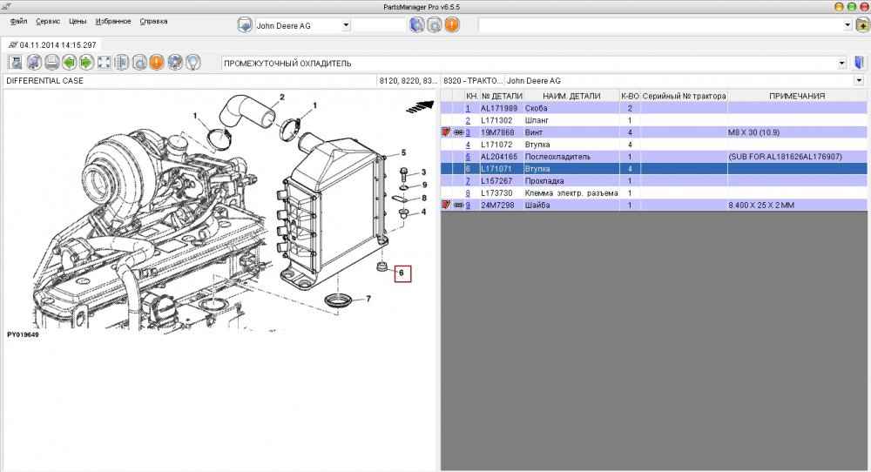
Task: Expand the wide top-right search dropdown
Action: (847, 26)
